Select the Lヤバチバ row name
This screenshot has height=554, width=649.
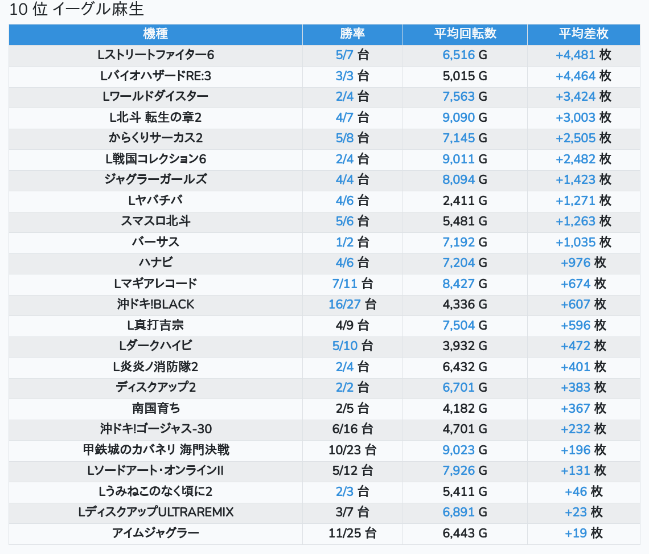click(x=155, y=200)
